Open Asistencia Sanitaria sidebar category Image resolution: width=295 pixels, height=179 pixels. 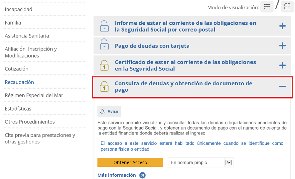27,36
